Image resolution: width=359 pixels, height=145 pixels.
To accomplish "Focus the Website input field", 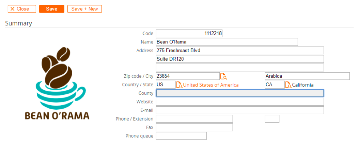I will tap(240, 102).
